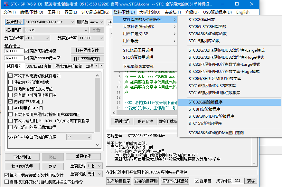The width and height of the screenshot is (282, 187).
Task: Click 读取本机硬盘号 button
Action: (175, 181)
